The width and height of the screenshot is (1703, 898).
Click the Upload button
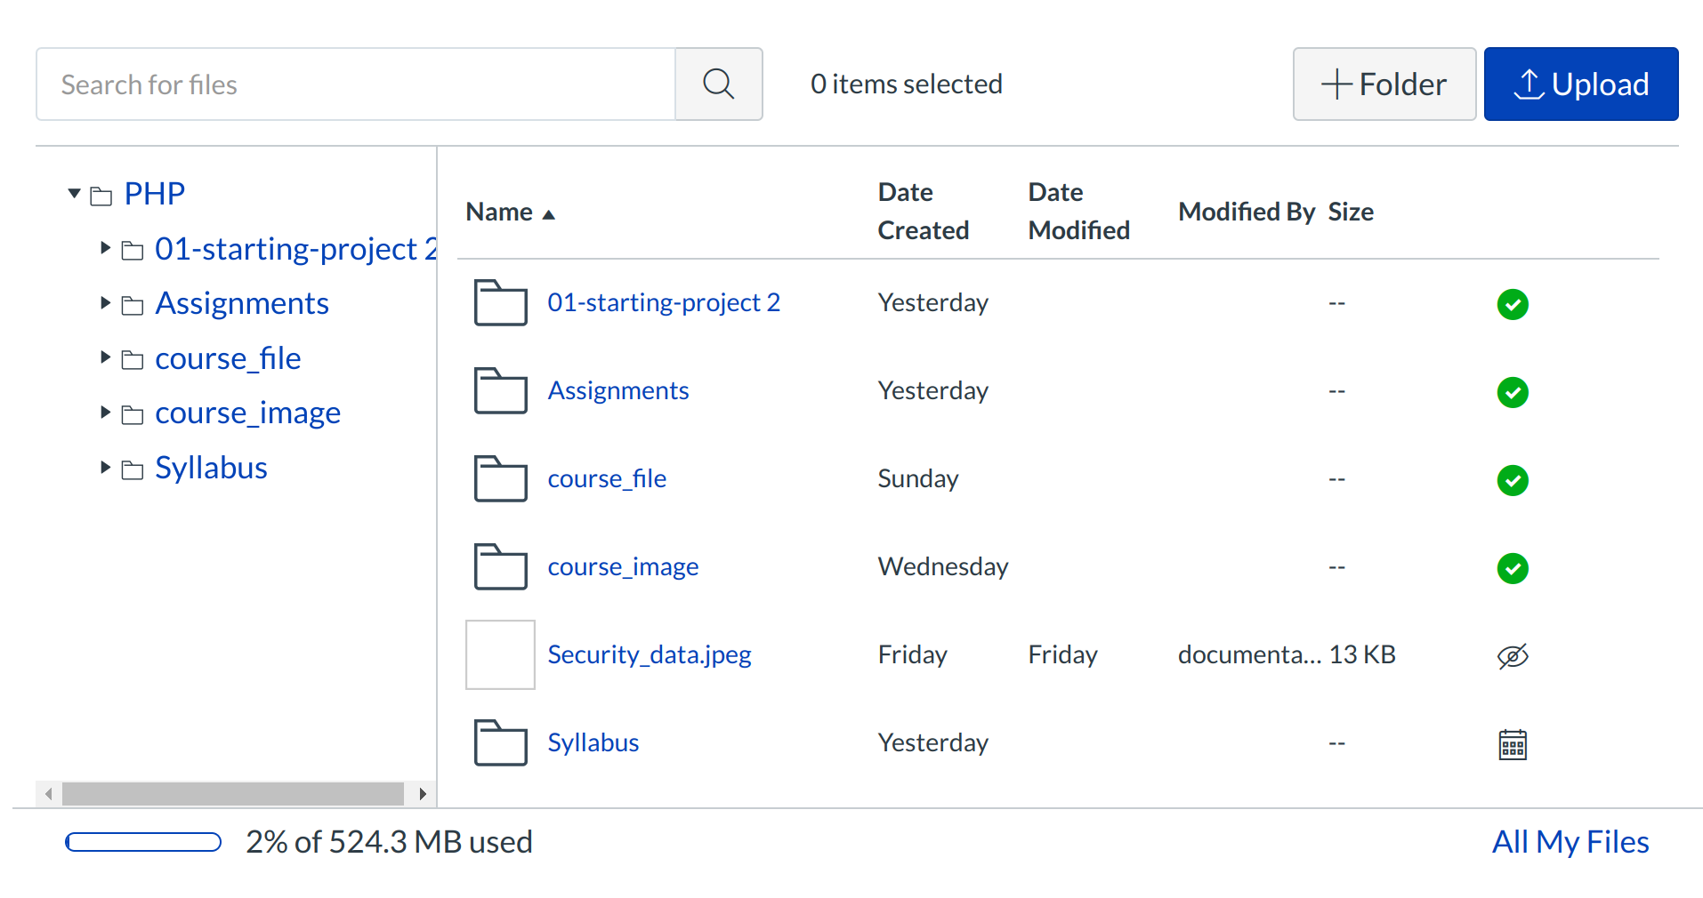[1580, 84]
